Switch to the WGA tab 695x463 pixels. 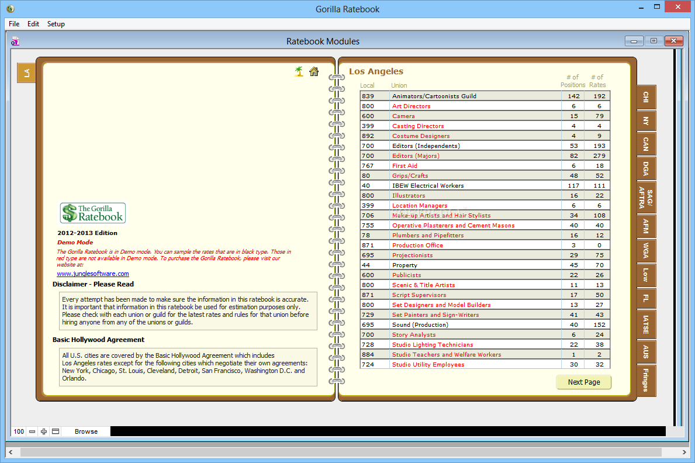[646, 251]
